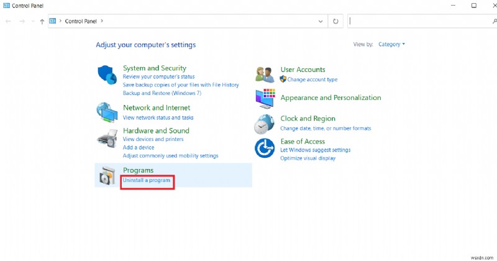The width and height of the screenshot is (497, 261).
Task: Click the search magnifier icon
Action: [x=495, y=21]
